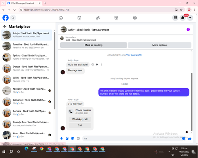198x158 pixels.
Task: Open the Video/Reels icon in top navigation
Action: [x=79, y=18]
